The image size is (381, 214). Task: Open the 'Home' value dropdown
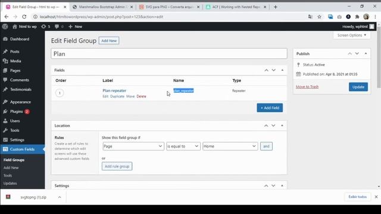[230, 146]
